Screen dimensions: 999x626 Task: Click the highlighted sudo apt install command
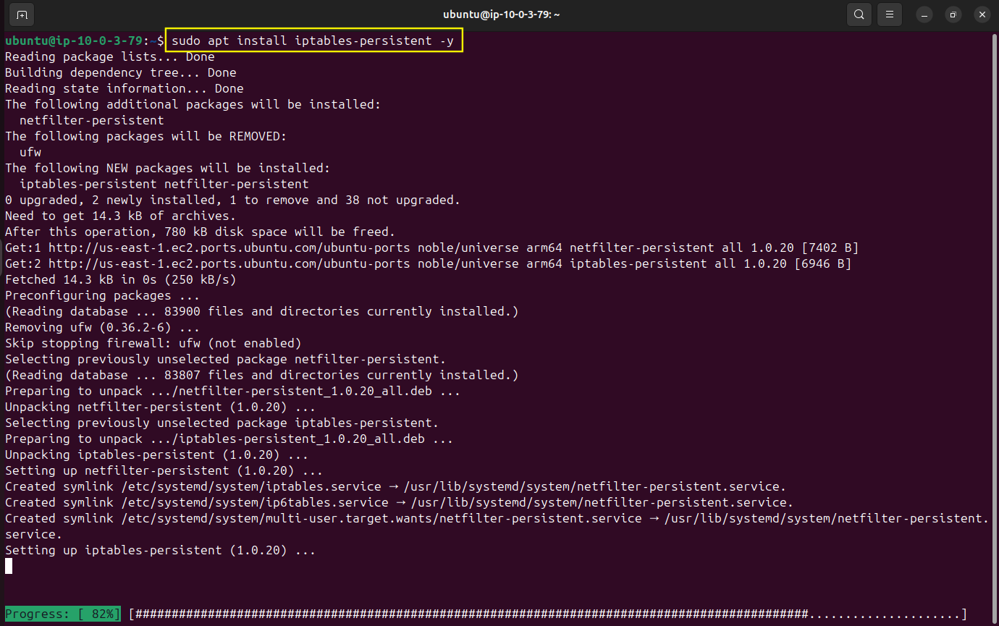click(x=313, y=41)
